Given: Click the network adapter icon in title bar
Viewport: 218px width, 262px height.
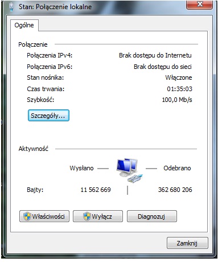Looking at the screenshot, I should pyautogui.click(x=11, y=7).
